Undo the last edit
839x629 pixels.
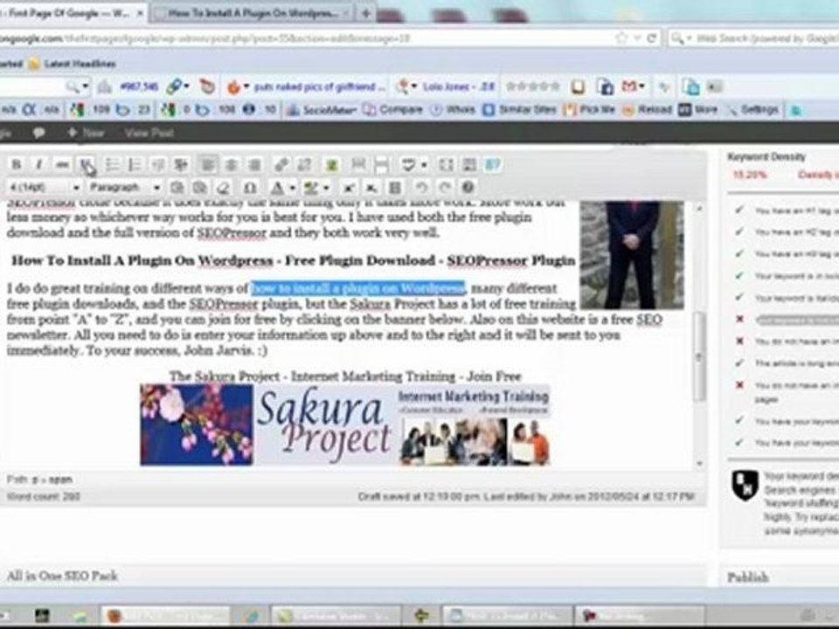click(x=421, y=188)
